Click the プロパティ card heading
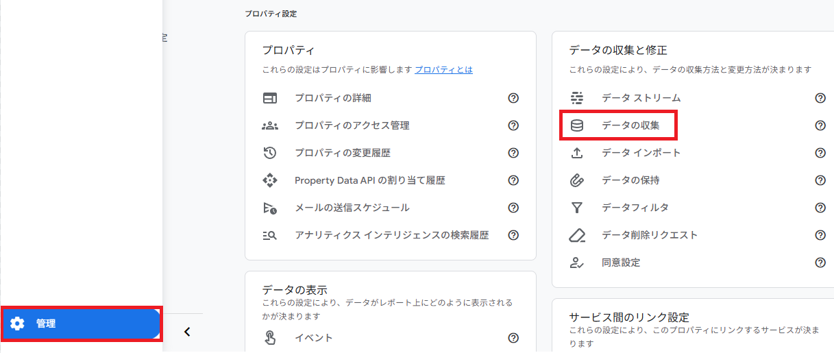This screenshot has width=834, height=353. point(289,50)
